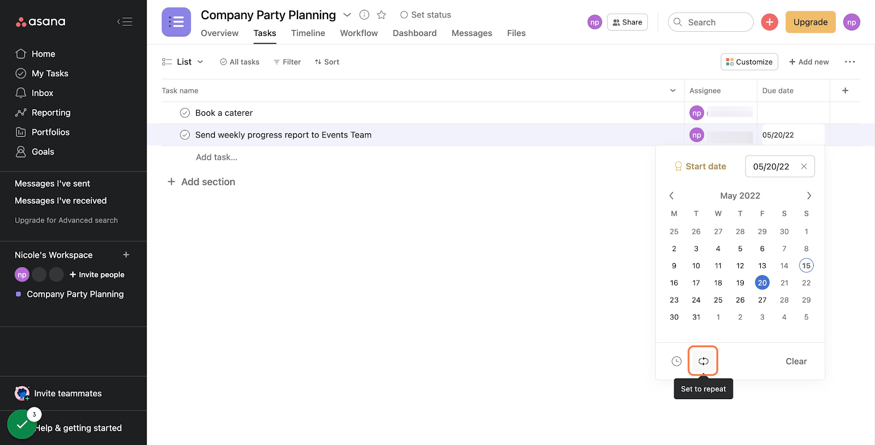Click Upgrade for Advanced search
The image size is (875, 445).
pyautogui.click(x=66, y=220)
